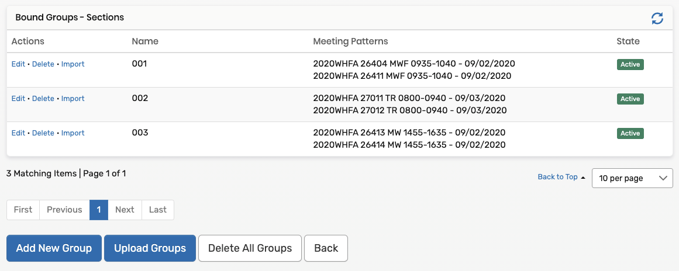Select page 1 in pagination
The width and height of the screenshot is (679, 271).
pyautogui.click(x=99, y=210)
